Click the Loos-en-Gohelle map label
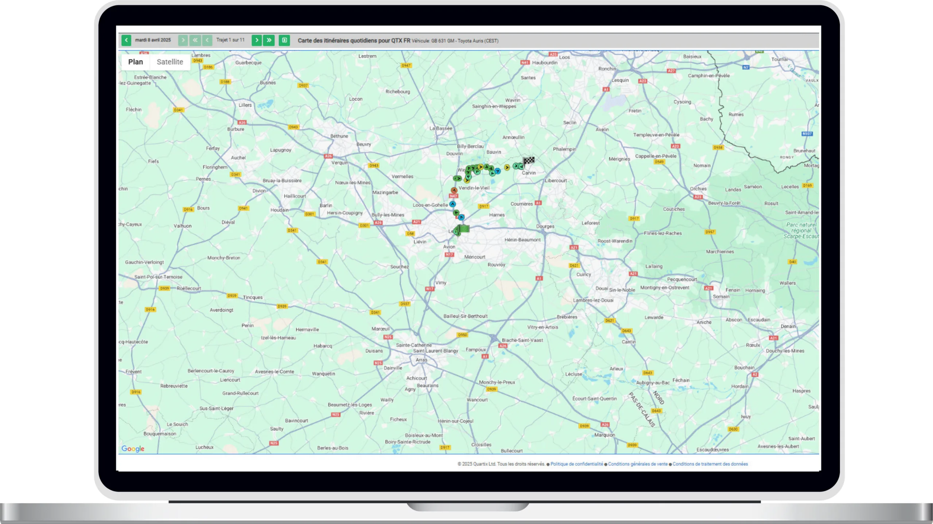 point(430,205)
